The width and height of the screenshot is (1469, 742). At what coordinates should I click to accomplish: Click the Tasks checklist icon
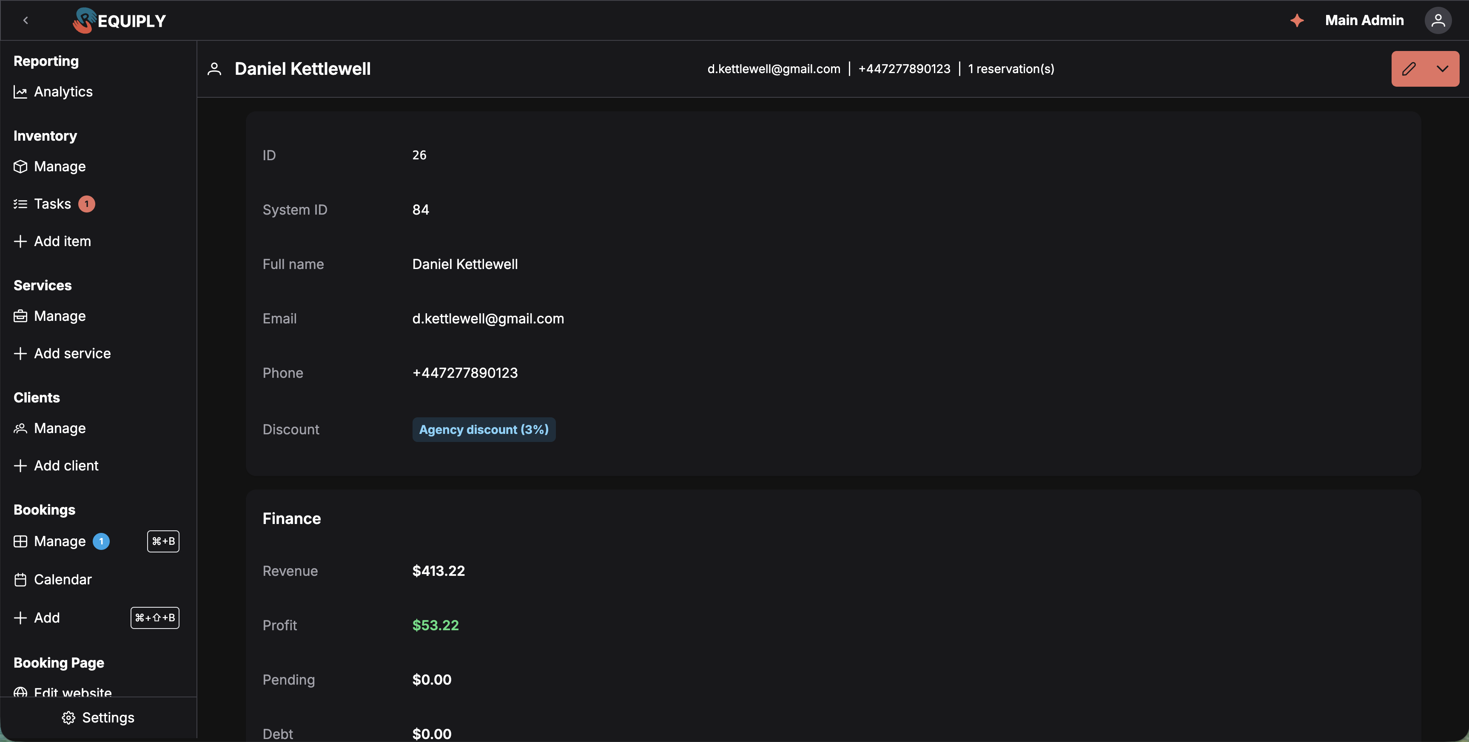click(x=20, y=204)
